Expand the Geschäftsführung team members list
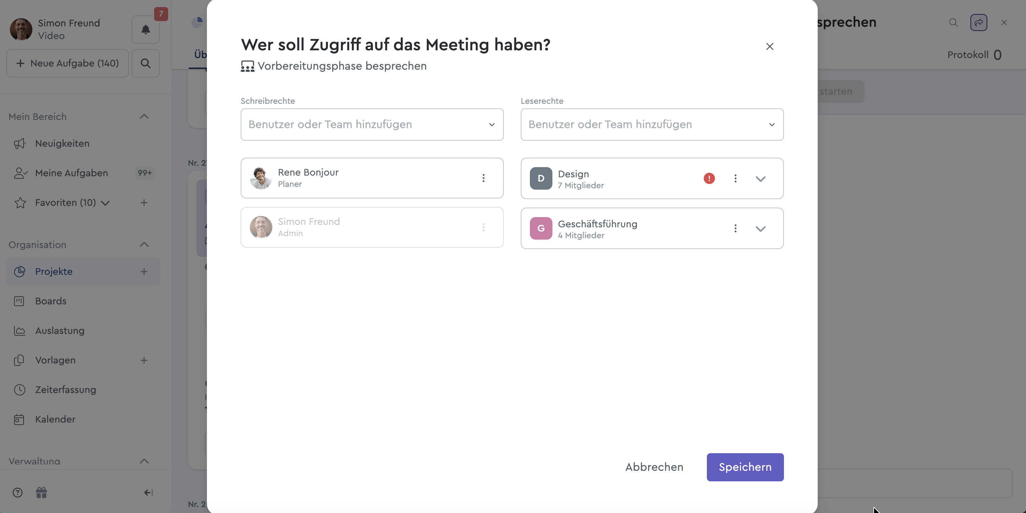Screen dimensions: 1026x513 760,229
